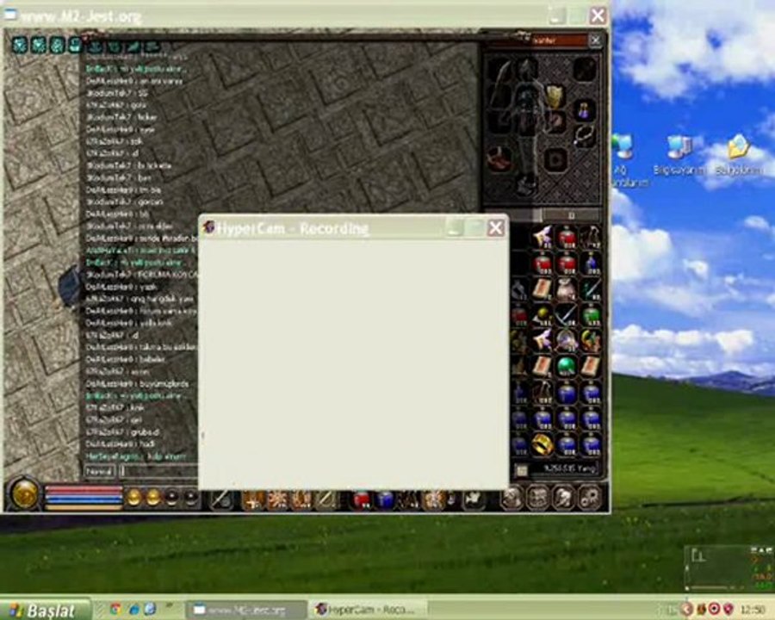The height and width of the screenshot is (620, 775).
Task: Click the 12:50 system clock
Action: [753, 609]
